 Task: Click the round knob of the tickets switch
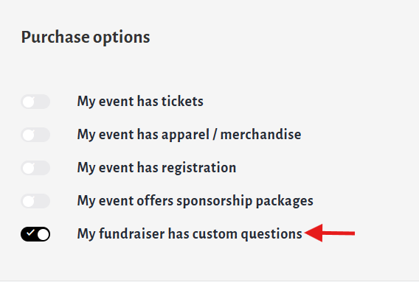29,102
